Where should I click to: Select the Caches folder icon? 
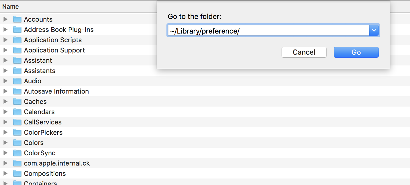17,102
